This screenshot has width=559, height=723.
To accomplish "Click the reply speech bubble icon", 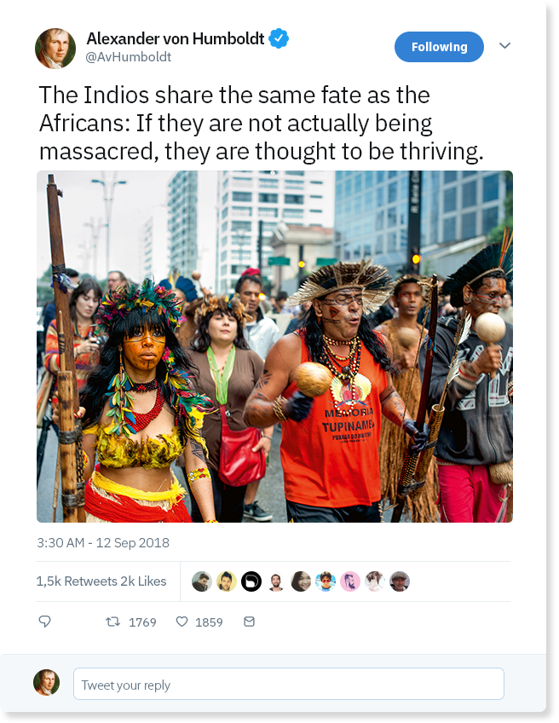I will coord(44,622).
